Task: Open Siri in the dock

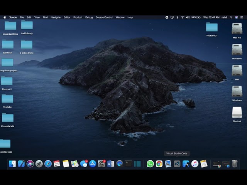Action: (x=30, y=164)
